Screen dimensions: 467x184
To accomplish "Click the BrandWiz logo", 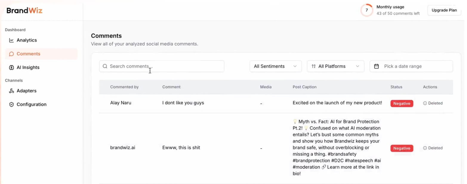I will 24,10.
